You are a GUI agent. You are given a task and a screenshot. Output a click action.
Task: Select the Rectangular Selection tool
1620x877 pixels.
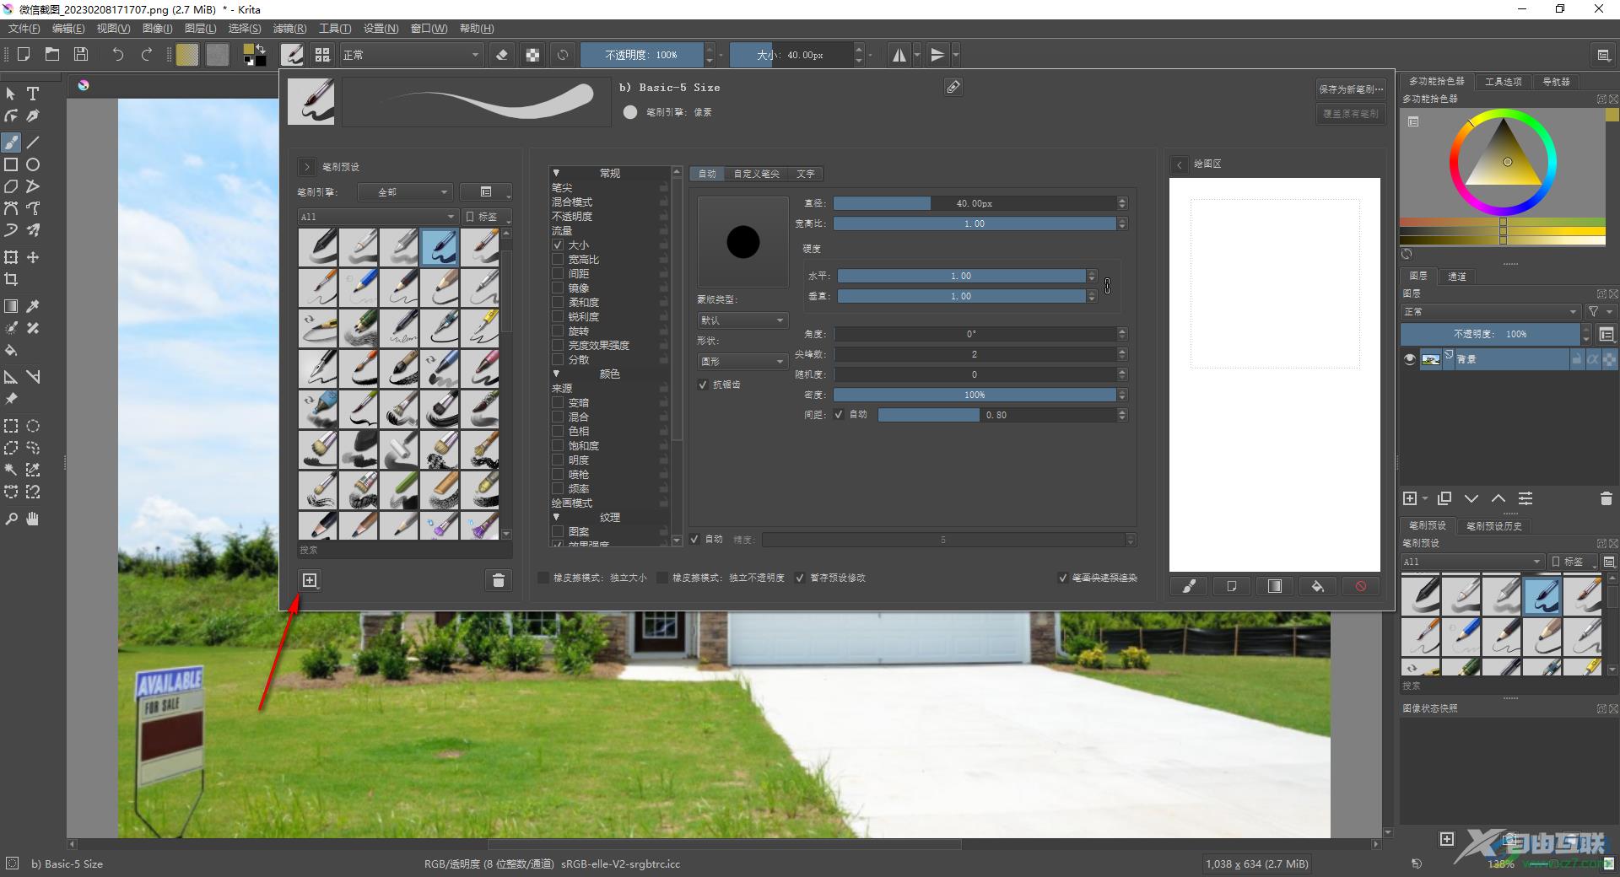point(11,426)
